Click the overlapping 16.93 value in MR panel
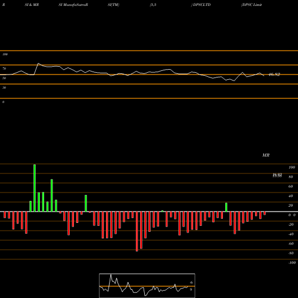298x298 pixels. pos(277,175)
